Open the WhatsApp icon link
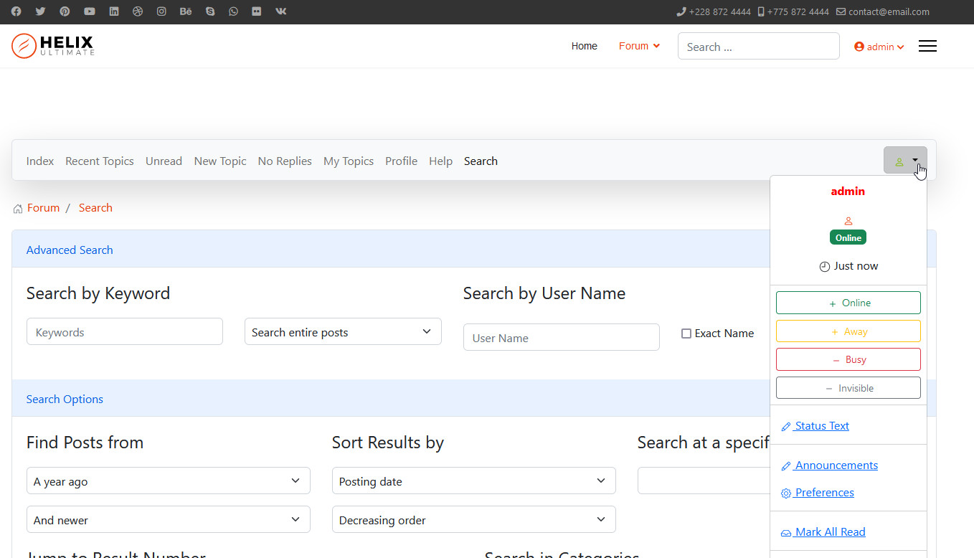974x558 pixels. click(x=233, y=11)
